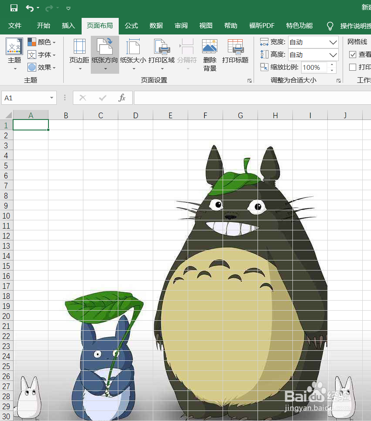
Task: Select column A header
Action: pyautogui.click(x=31, y=115)
